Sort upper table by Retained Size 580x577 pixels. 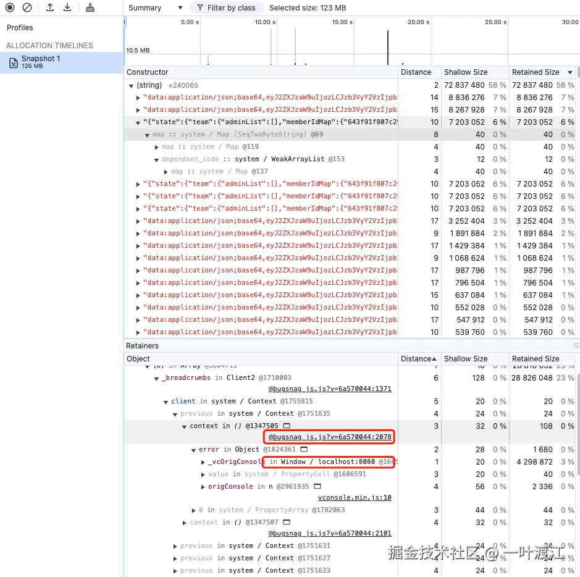(x=542, y=72)
